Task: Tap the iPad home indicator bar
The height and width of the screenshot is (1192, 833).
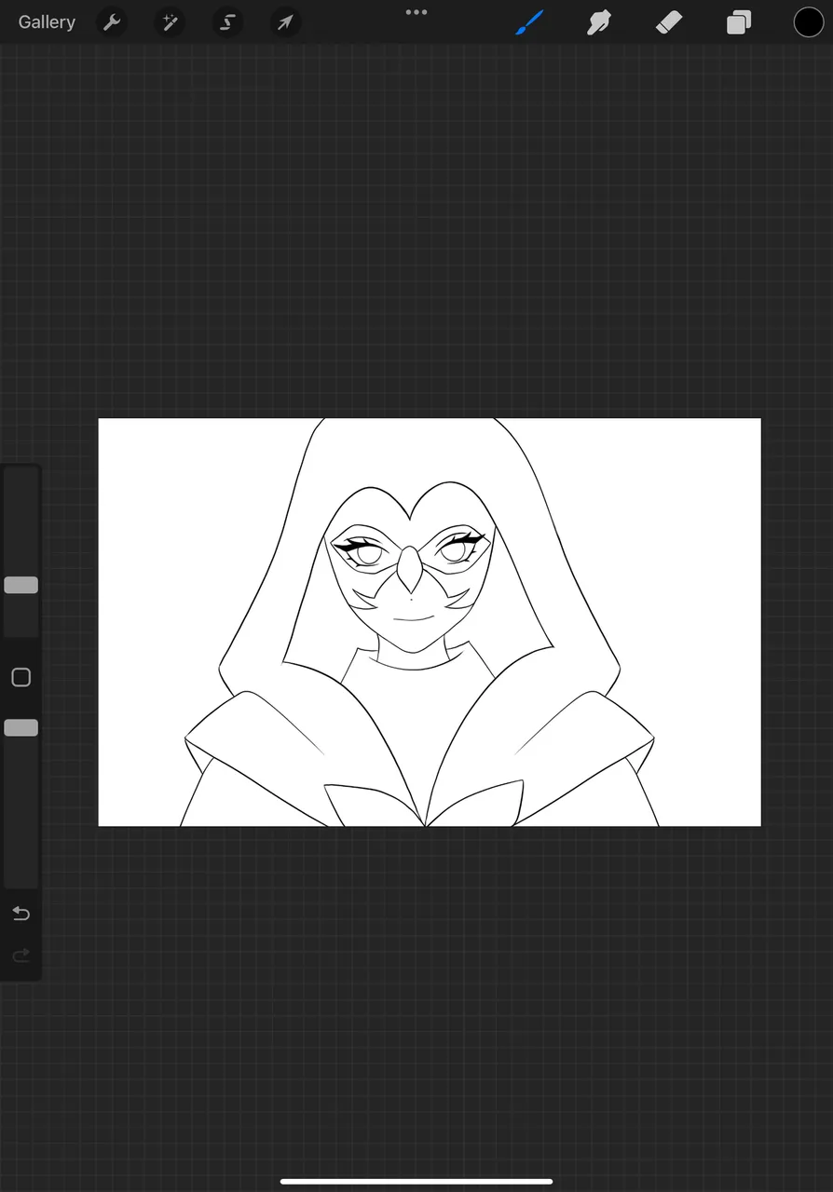Action: (416, 1182)
